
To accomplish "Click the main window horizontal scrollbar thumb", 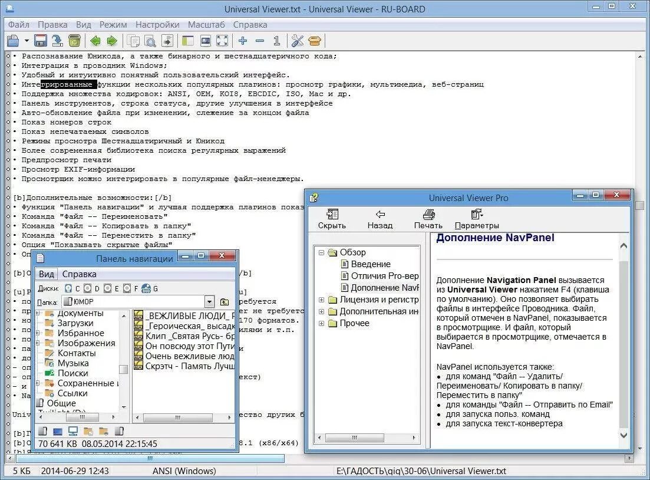I will click(x=150, y=458).
